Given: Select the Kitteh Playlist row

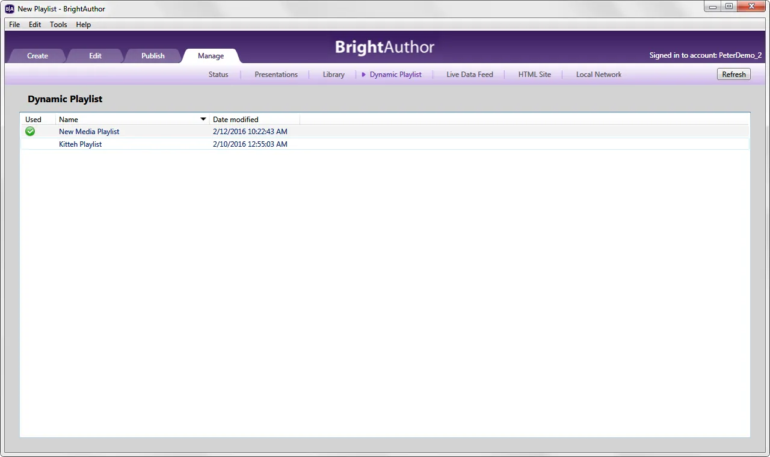Looking at the screenshot, I should 385,144.
